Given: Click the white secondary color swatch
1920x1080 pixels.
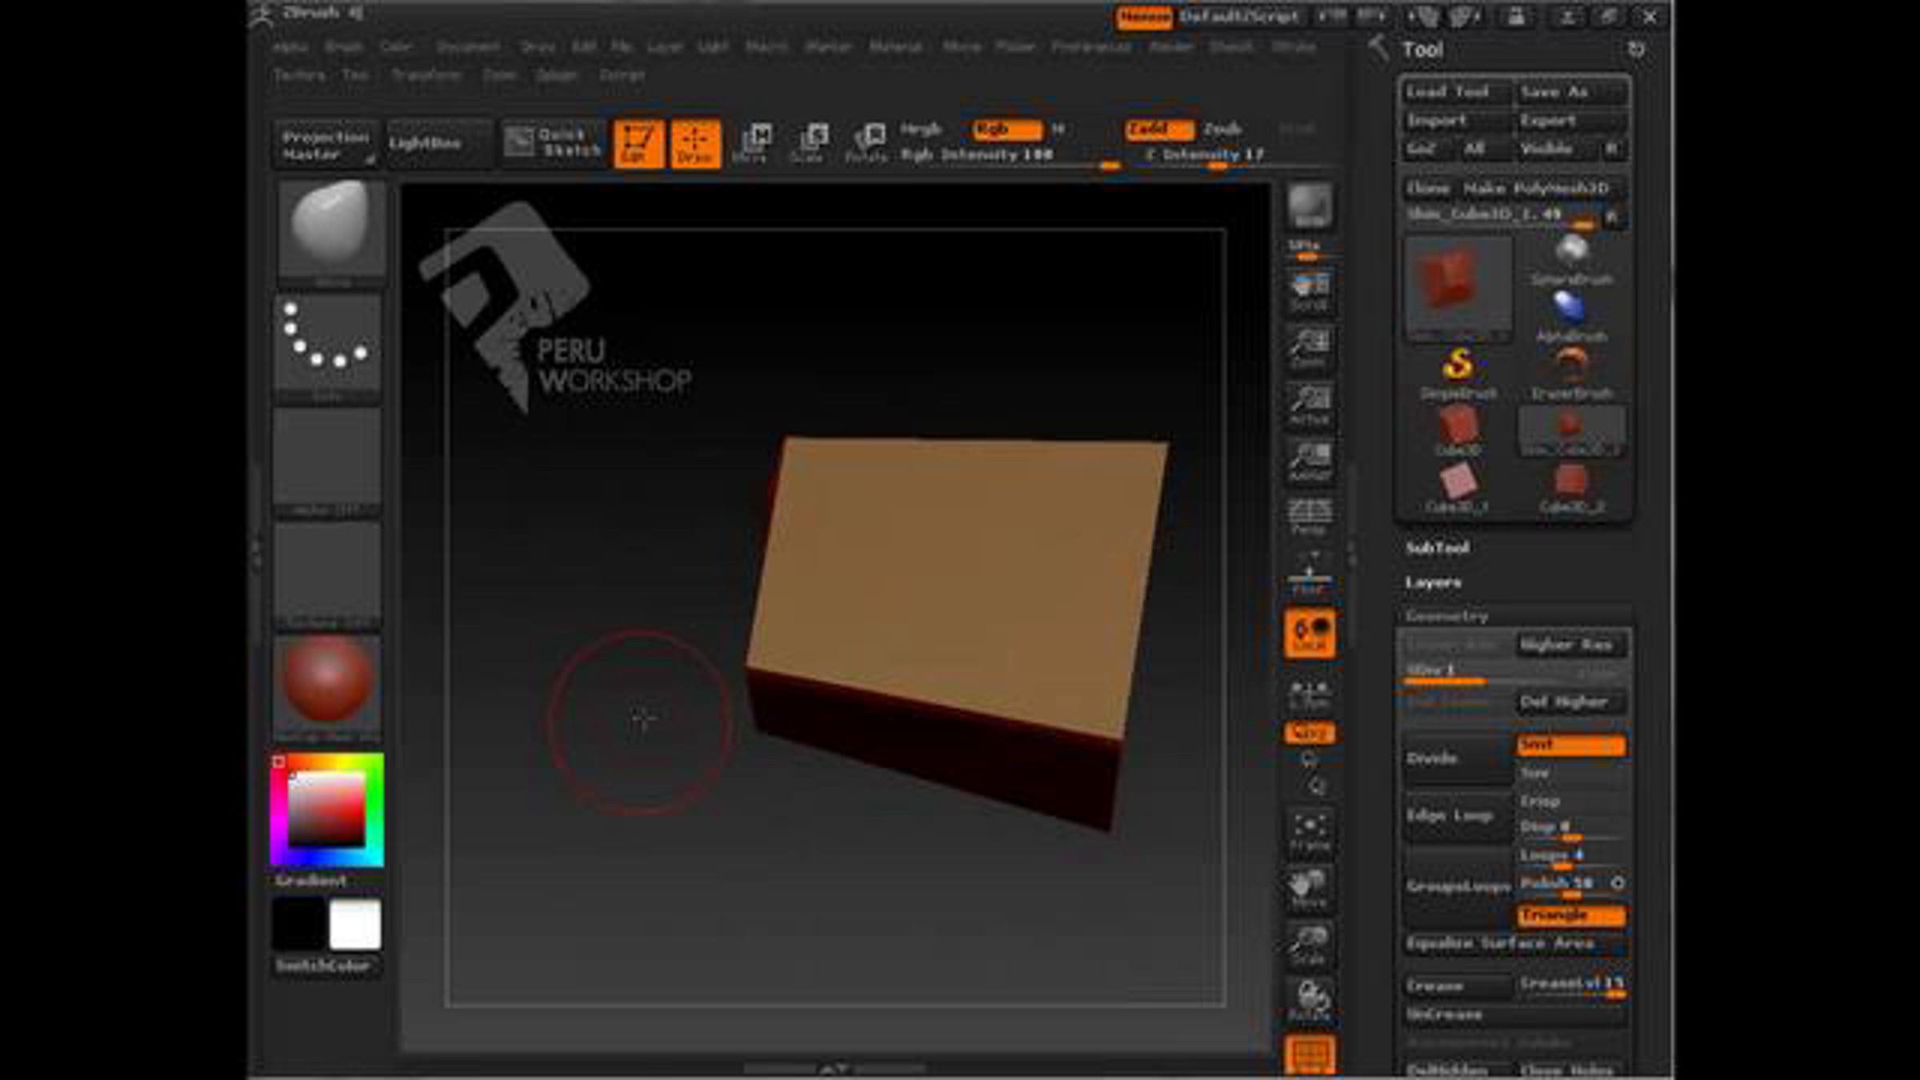Looking at the screenshot, I should (x=355, y=924).
